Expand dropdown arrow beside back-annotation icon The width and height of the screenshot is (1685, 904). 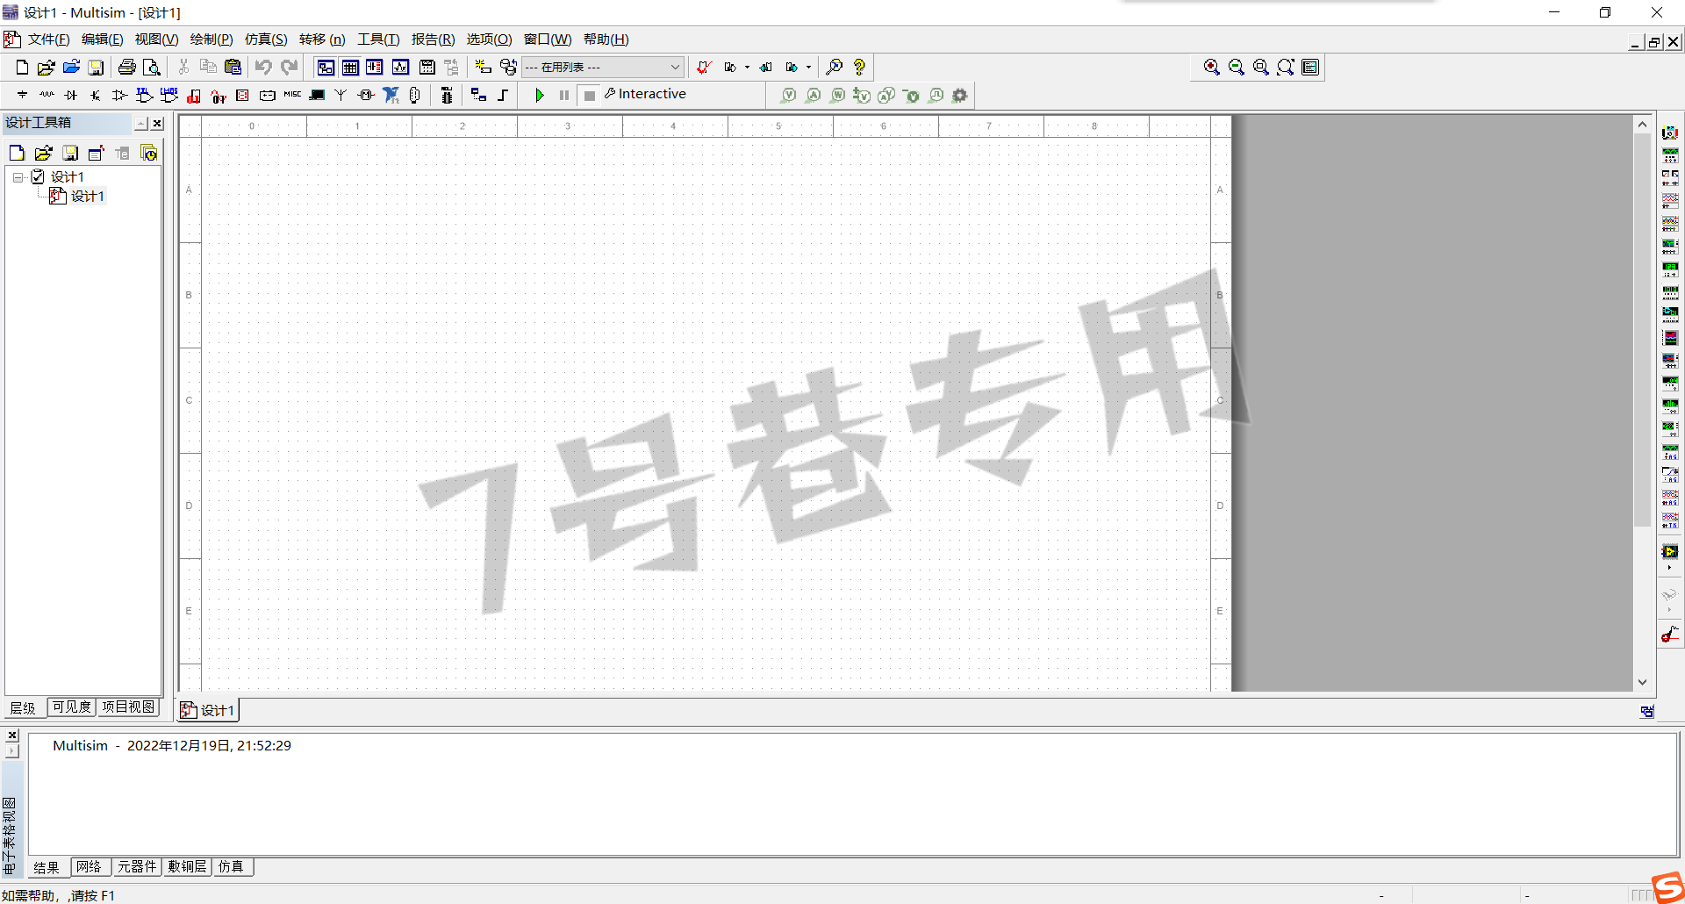click(747, 68)
